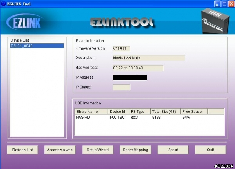Launch the Setup Wizard
This screenshot has width=235, height=169.
(98, 150)
